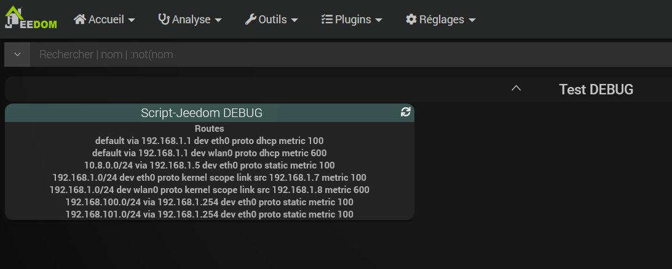The width and height of the screenshot is (672, 269).
Task: Click the gear icon beside Réglages
Action: [411, 20]
